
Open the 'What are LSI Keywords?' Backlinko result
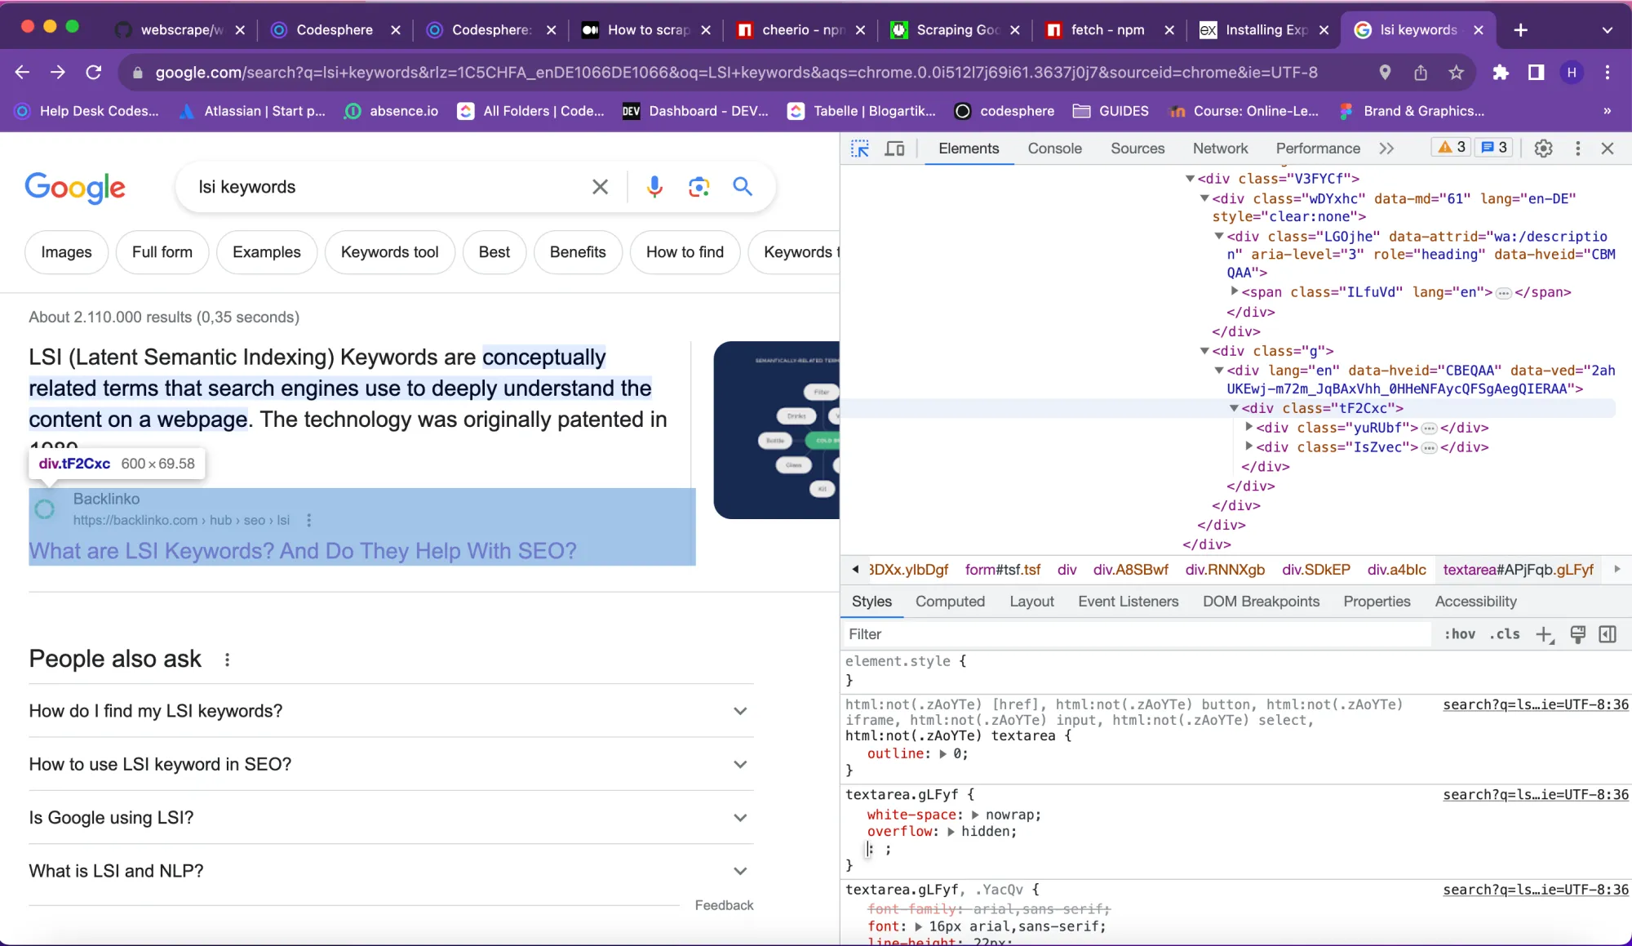coord(303,551)
